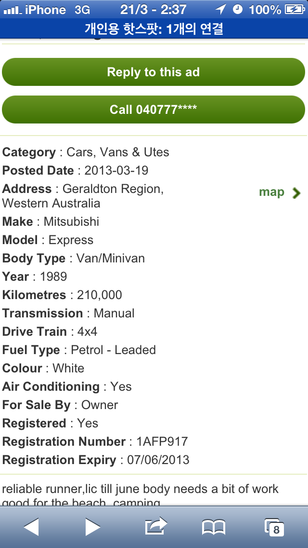Image resolution: width=308 pixels, height=548 pixels.
Task: Open the map link
Action: coord(271,192)
